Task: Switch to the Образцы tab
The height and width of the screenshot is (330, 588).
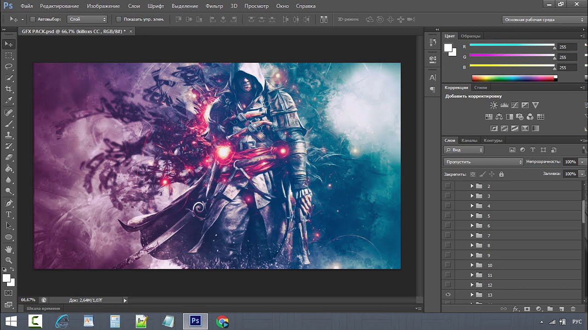Action: (470, 36)
